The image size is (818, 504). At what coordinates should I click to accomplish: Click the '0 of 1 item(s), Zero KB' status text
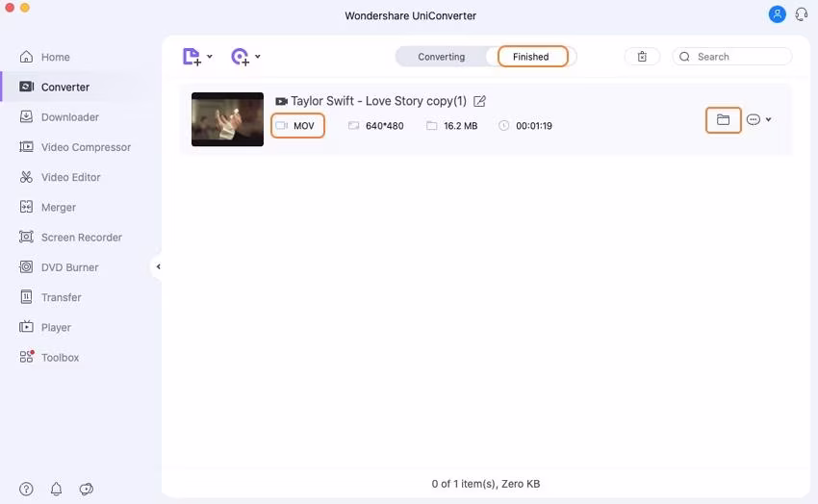486,484
